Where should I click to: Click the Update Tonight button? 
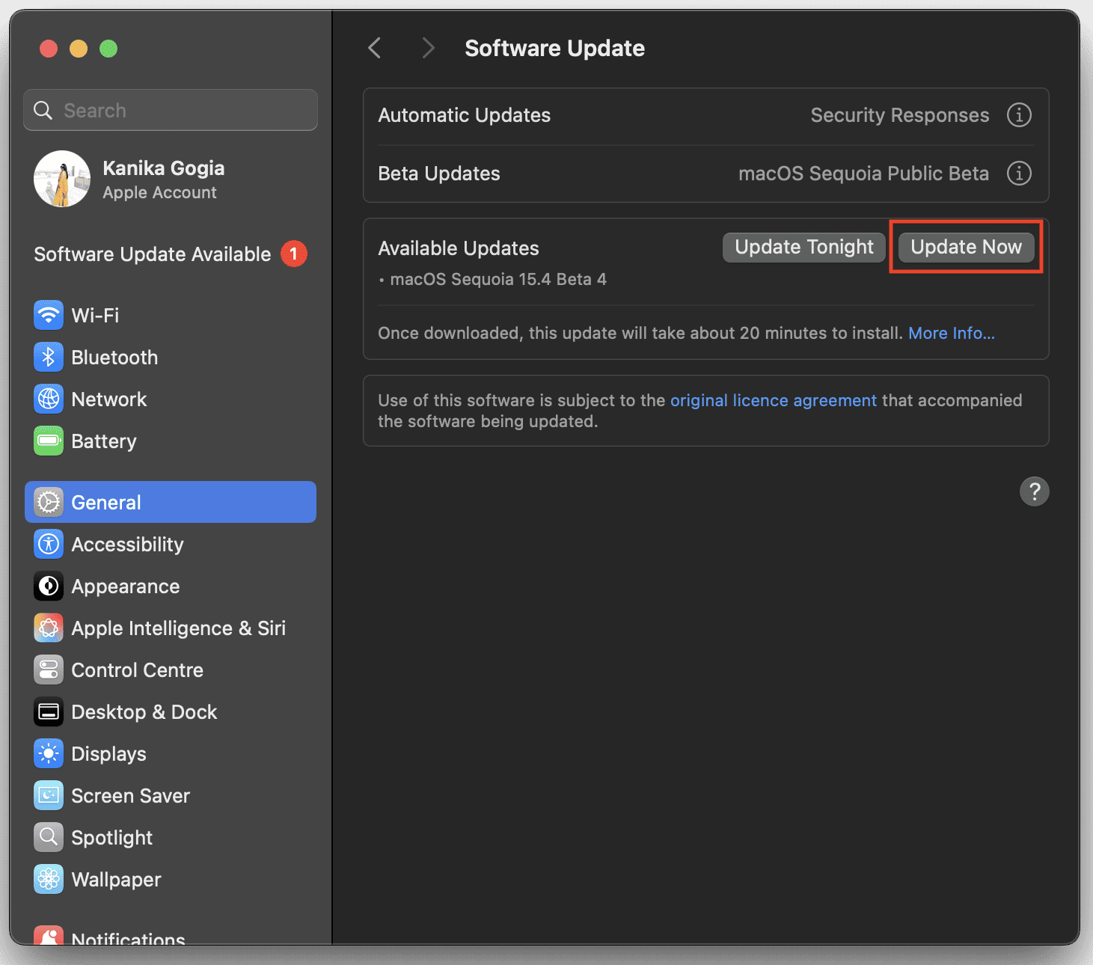click(803, 247)
